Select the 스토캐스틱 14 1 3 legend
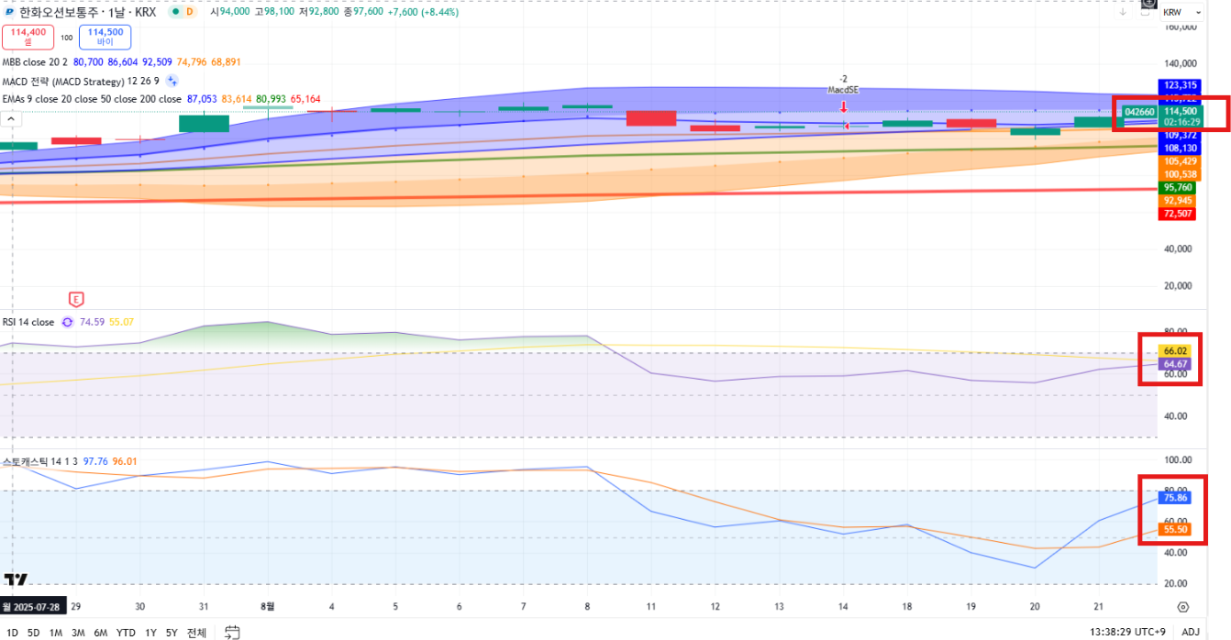The height and width of the screenshot is (640, 1231). coord(39,461)
